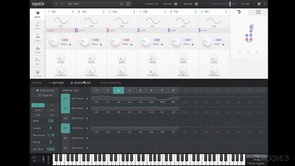Click the TRIGG Key Sync value

51,149
